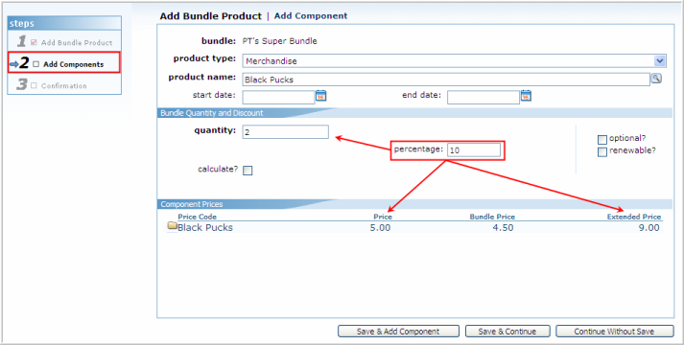Click the 9.00 extended price value
Screen dimensions: 684x345
(x=649, y=227)
